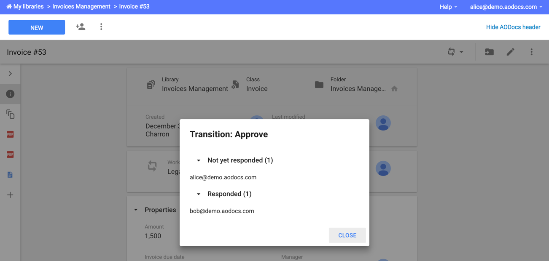Go to Invoices Management breadcrumb
This screenshot has height=261, width=549.
tap(81, 7)
